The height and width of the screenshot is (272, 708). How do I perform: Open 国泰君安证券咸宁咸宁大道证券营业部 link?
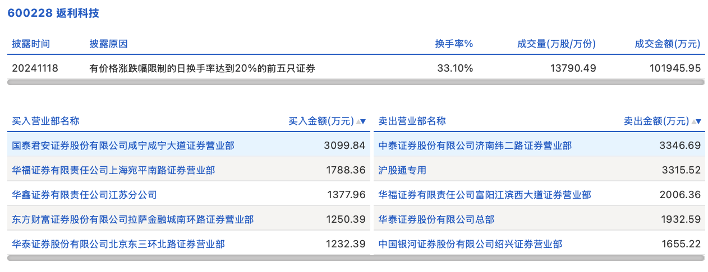(123, 146)
